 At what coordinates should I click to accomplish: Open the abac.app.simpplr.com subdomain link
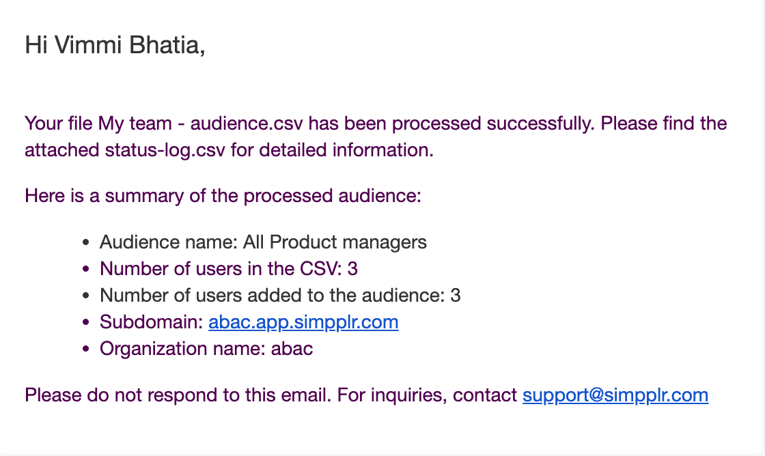(x=303, y=322)
